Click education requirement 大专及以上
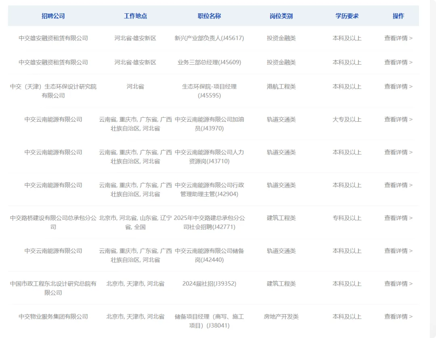The height and width of the screenshot is (338, 436). tap(347, 119)
